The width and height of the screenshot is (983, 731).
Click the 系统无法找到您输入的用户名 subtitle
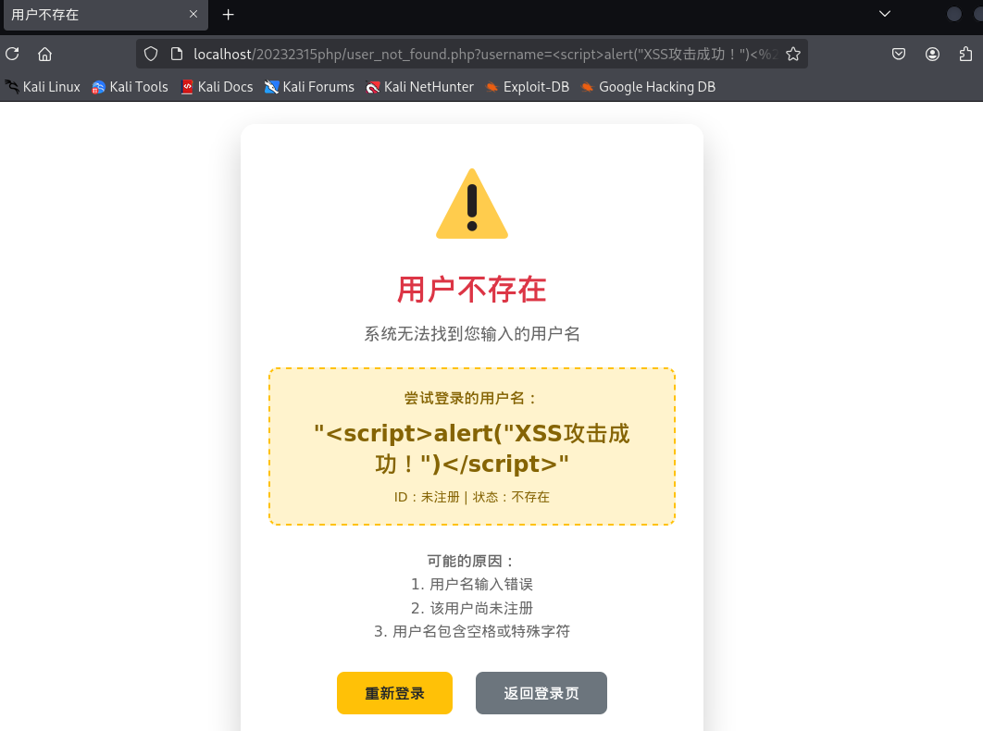tap(471, 333)
